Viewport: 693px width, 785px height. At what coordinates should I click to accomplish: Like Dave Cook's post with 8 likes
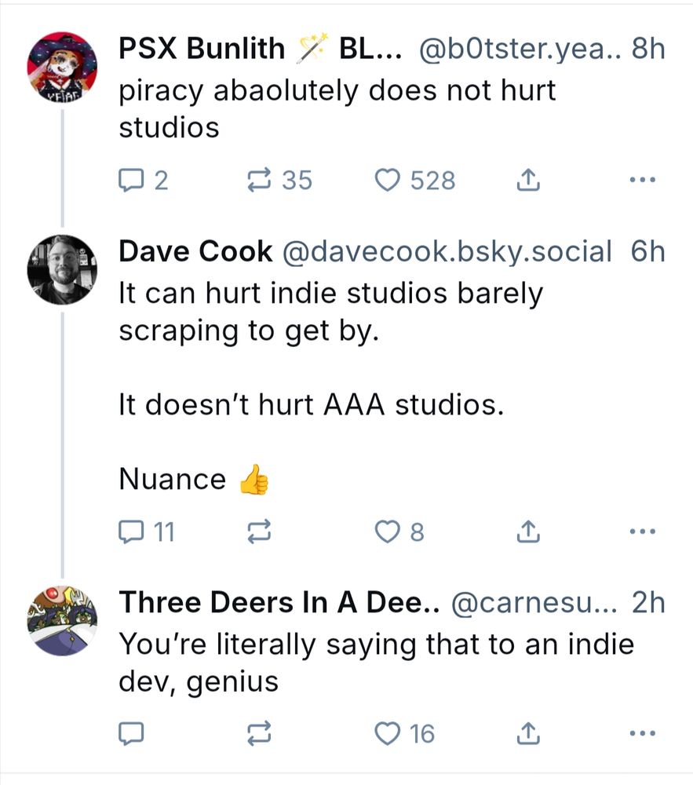coord(386,533)
